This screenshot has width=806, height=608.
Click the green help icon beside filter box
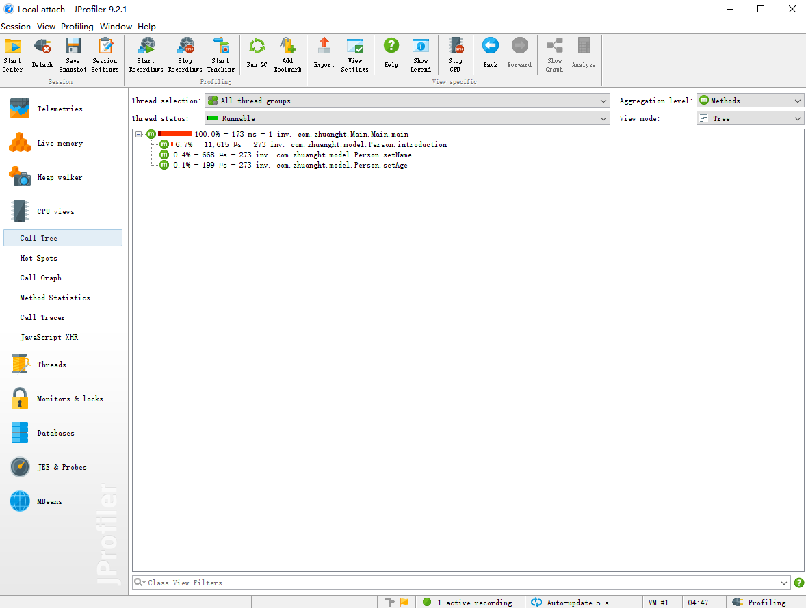798,583
